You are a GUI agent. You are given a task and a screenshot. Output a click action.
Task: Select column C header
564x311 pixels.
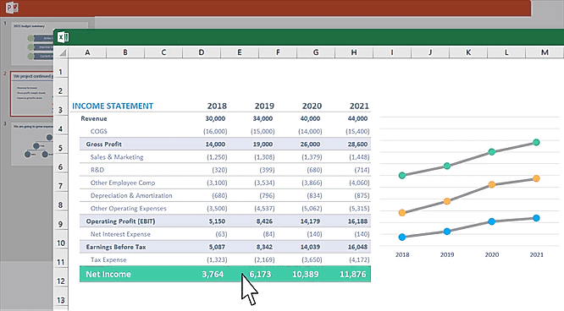click(163, 52)
